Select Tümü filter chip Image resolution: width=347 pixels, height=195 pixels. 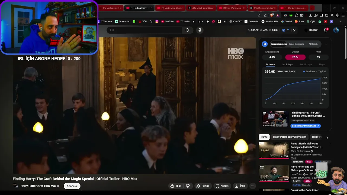[x=264, y=137]
